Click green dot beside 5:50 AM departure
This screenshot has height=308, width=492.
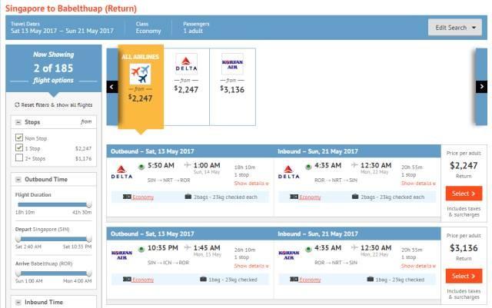tap(141, 167)
